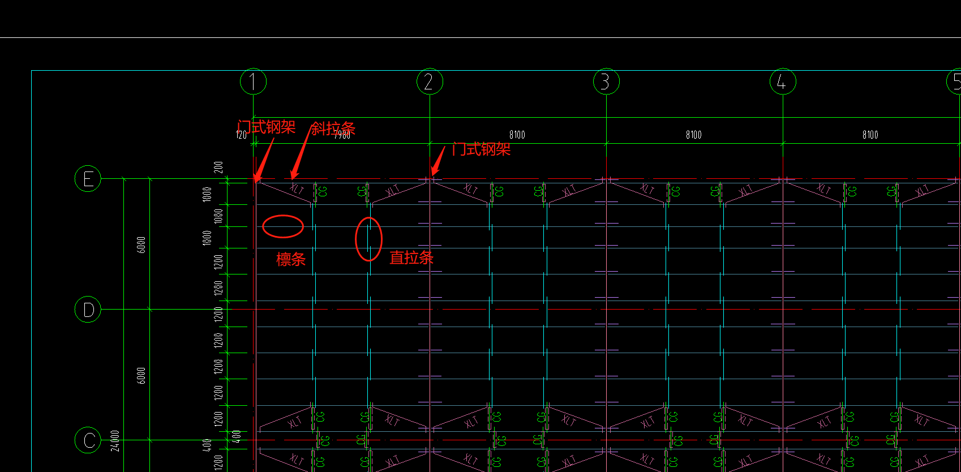This screenshot has height=472, width=961.
Task: Pick the 8100 dimension between axes 3 and 4
Action: [694, 135]
